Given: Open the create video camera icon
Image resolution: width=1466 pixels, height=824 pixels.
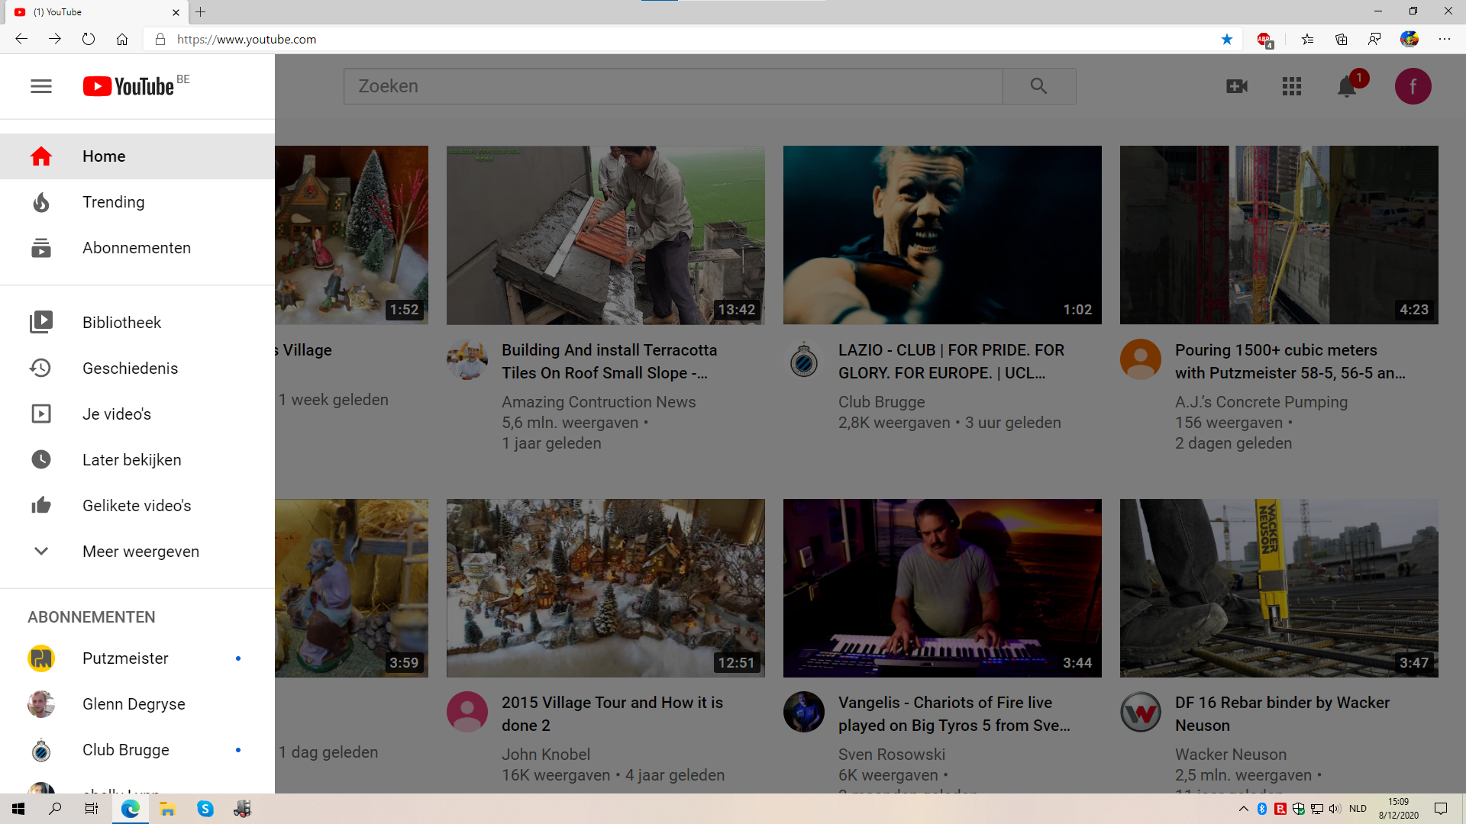Looking at the screenshot, I should [x=1236, y=86].
